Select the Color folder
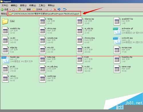143x112 pixels. [x=5, y=21]
